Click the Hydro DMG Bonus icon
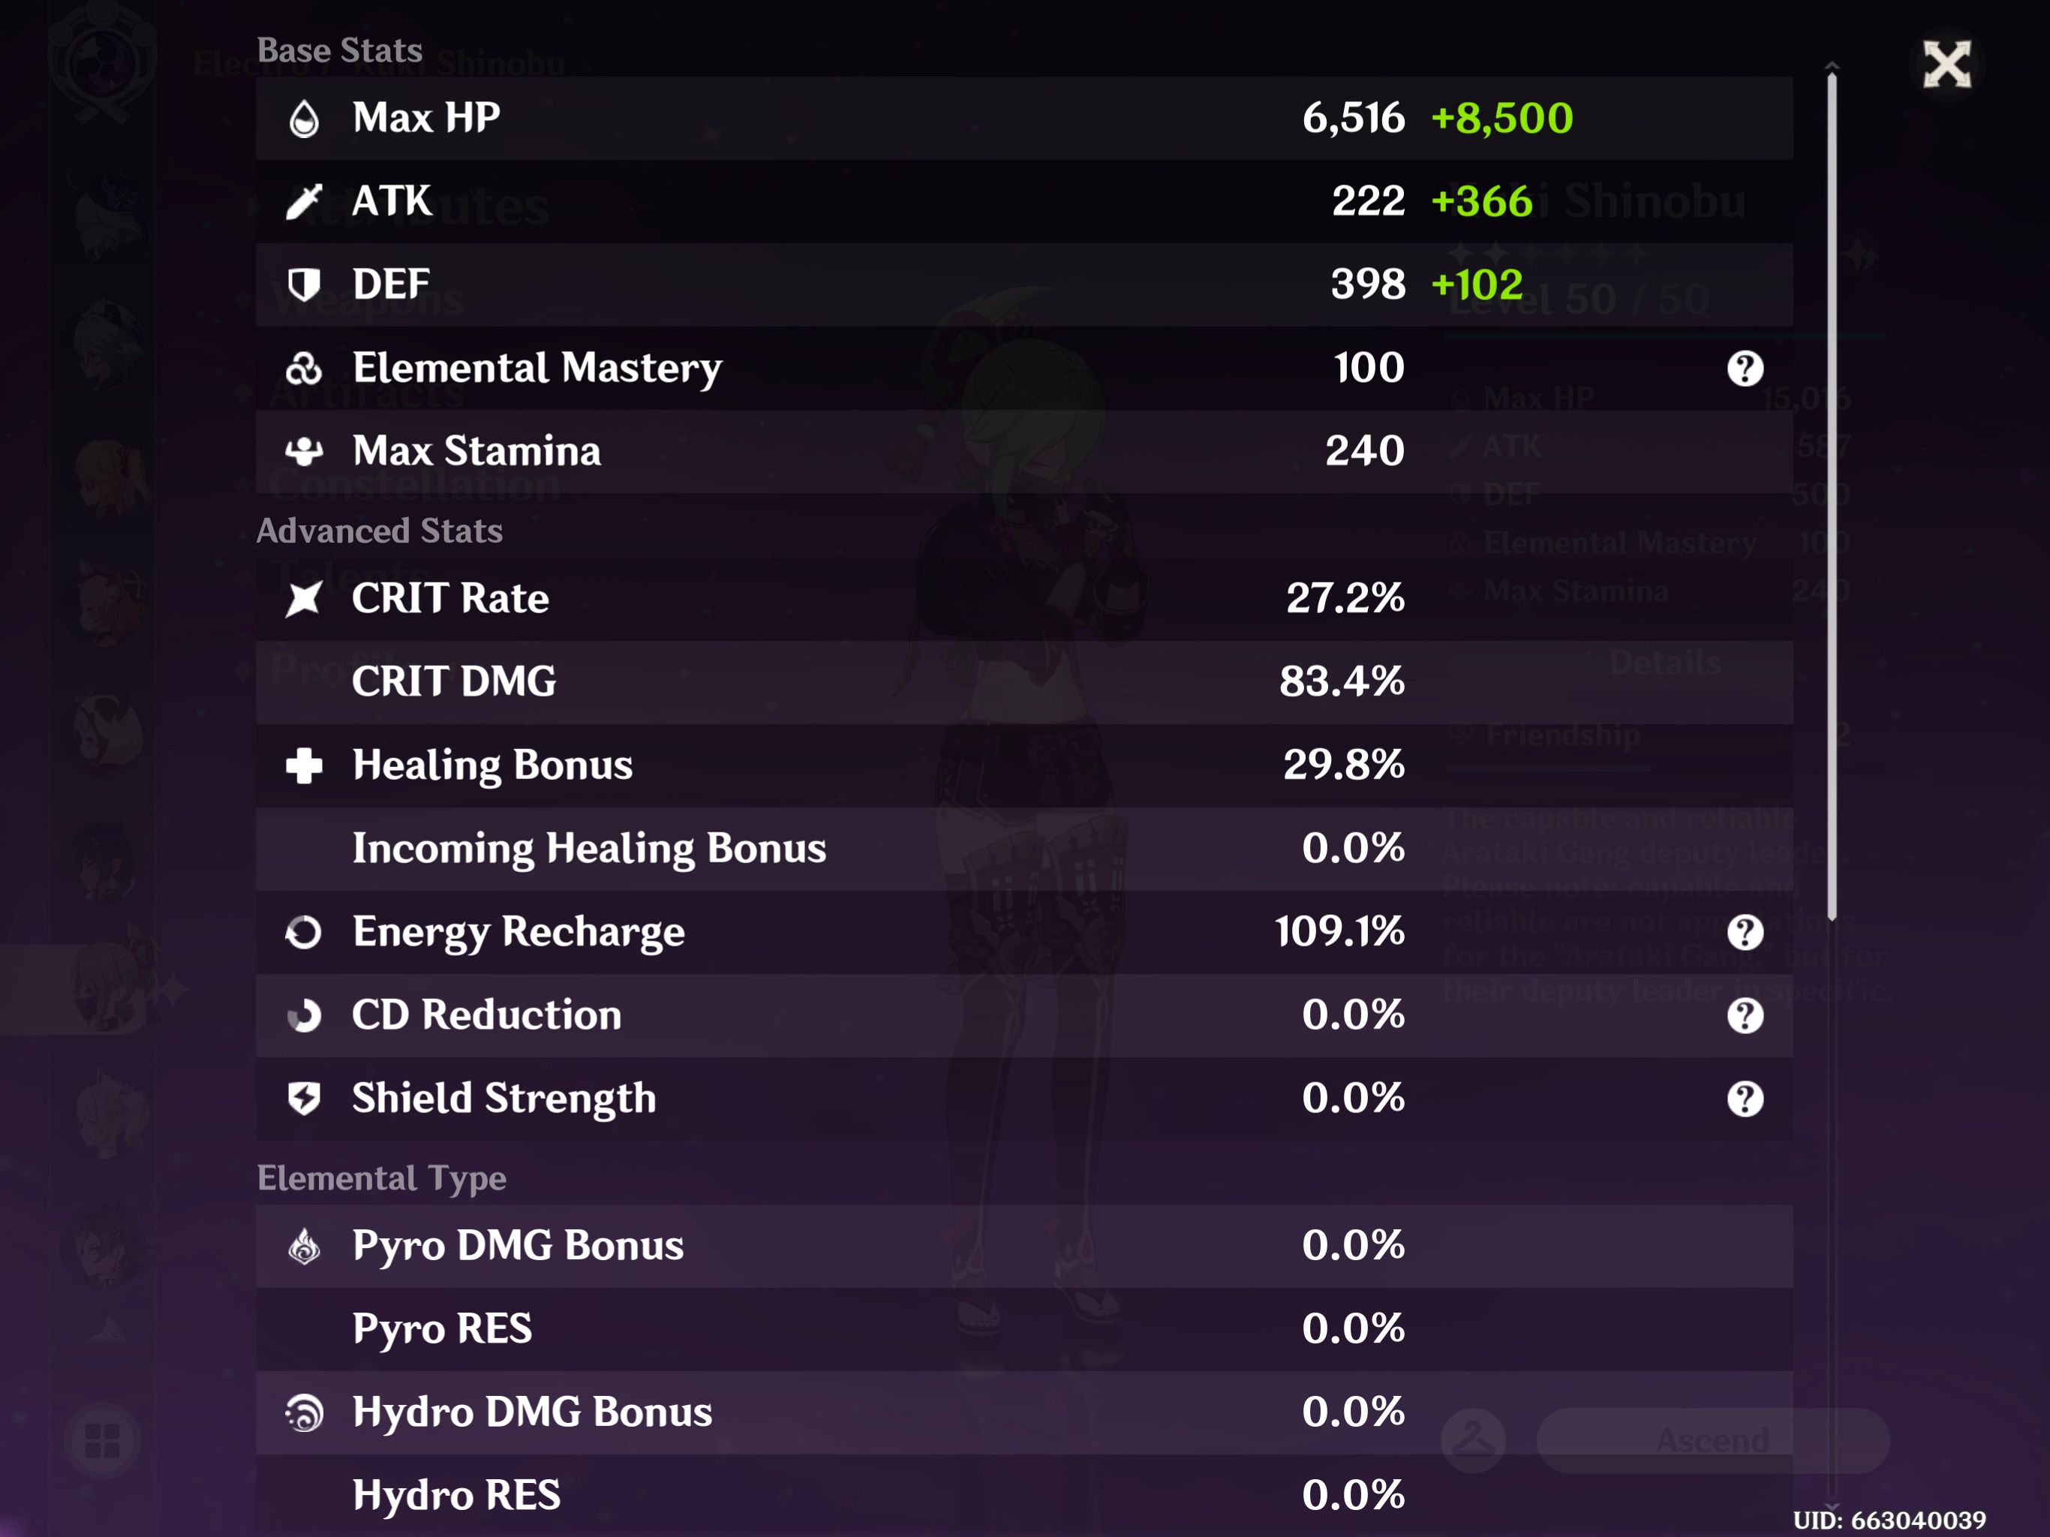The image size is (2050, 1537). tap(304, 1412)
